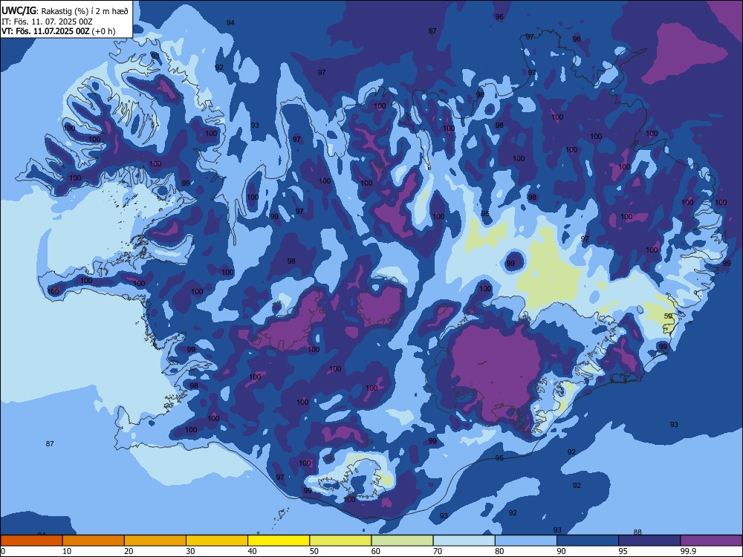The image size is (743, 557).
Task: Click the light blue 80–90 legend swatch
Action: click(526, 541)
